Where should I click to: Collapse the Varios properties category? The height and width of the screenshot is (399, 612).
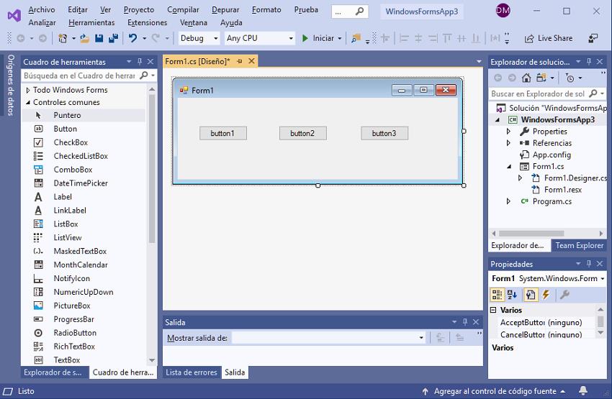pyautogui.click(x=494, y=310)
